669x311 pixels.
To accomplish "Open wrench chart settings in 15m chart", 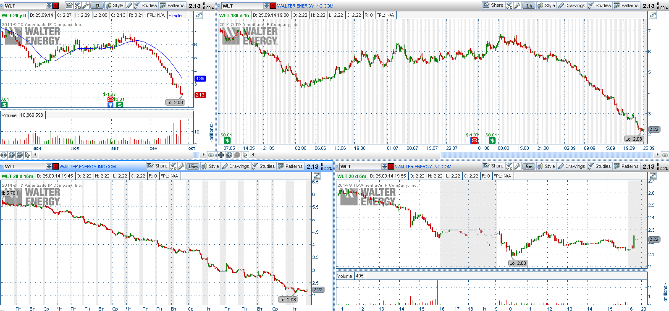I will [x=181, y=166].
